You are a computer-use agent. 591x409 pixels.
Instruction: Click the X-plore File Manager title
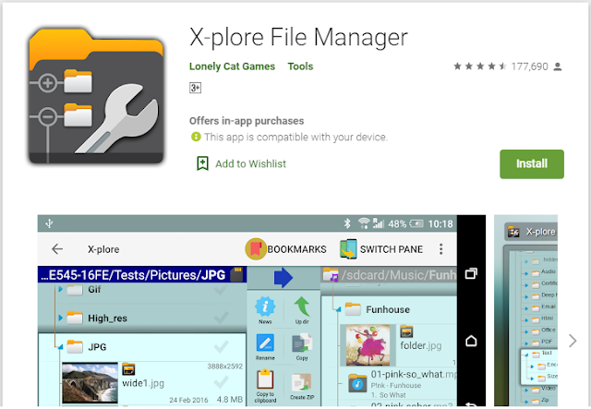[298, 38]
